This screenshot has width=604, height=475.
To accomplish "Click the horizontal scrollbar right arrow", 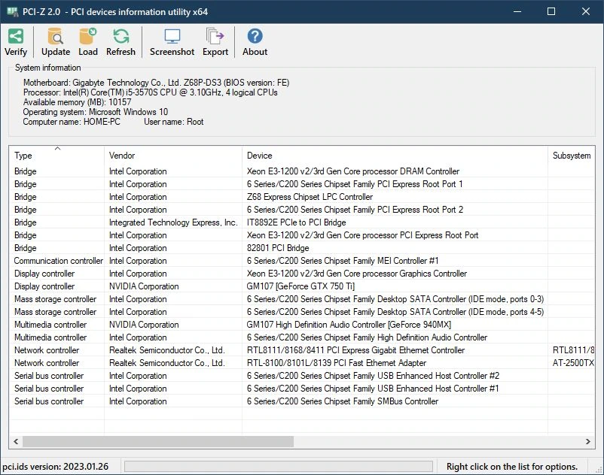I will coord(588,442).
